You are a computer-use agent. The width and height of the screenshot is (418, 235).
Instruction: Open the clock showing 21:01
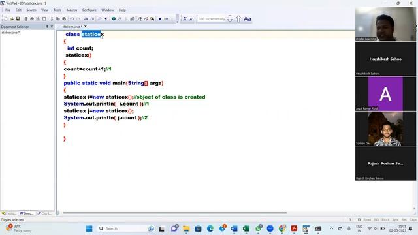pyautogui.click(x=398, y=228)
